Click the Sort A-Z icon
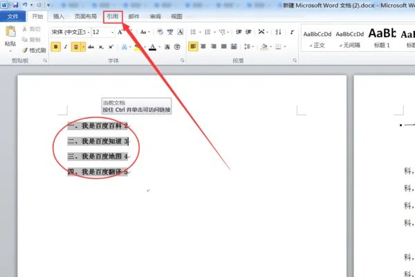Viewport: 415px width, 277px height. click(278, 32)
